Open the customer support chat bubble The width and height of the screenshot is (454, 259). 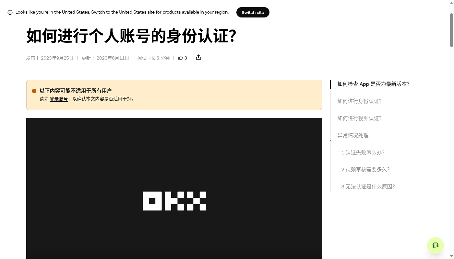[436, 245]
